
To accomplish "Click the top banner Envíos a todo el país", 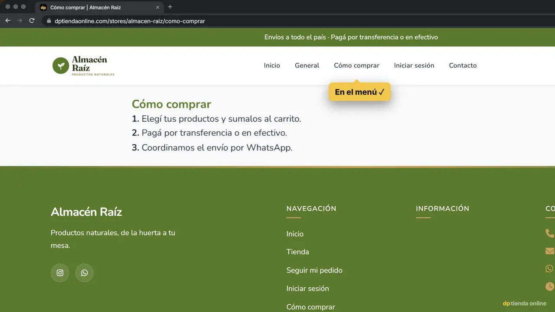I will click(x=351, y=37).
